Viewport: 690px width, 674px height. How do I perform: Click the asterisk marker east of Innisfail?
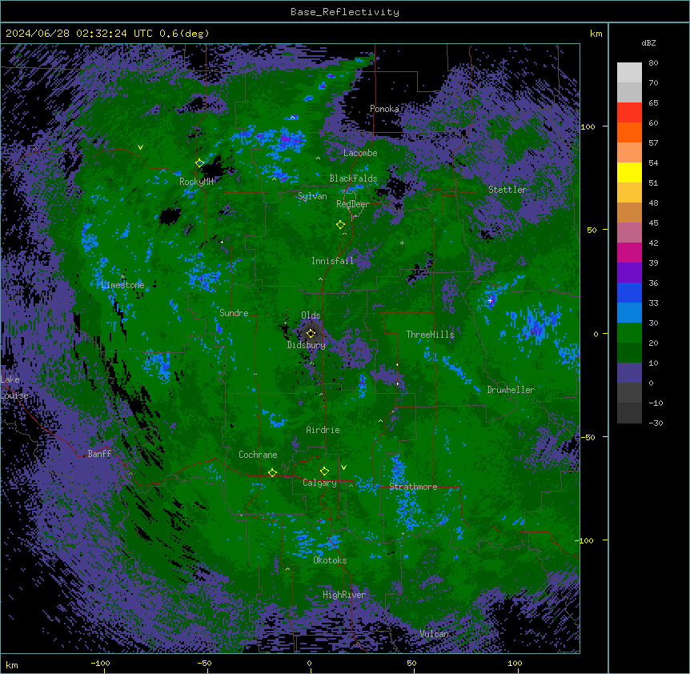(402, 243)
